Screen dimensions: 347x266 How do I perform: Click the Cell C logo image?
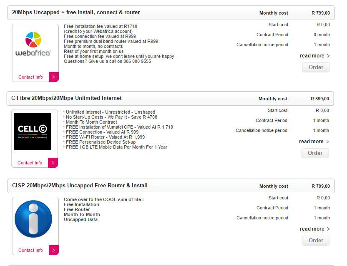pyautogui.click(x=33, y=132)
